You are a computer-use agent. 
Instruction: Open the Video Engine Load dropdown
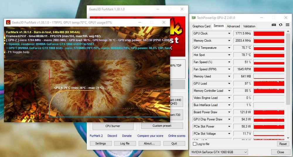point(229,98)
